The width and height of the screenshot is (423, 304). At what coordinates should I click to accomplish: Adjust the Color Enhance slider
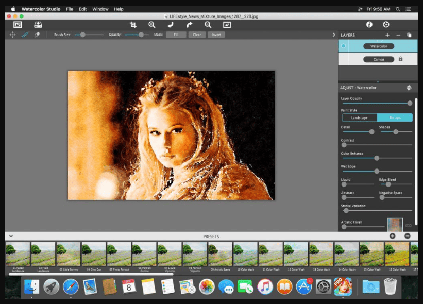click(377, 158)
